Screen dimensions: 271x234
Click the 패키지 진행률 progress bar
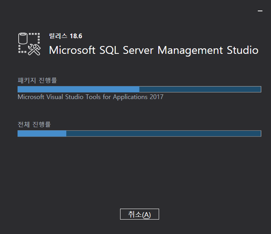(x=139, y=89)
